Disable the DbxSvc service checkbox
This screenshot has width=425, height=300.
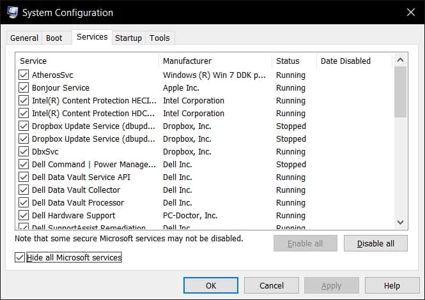tap(24, 151)
